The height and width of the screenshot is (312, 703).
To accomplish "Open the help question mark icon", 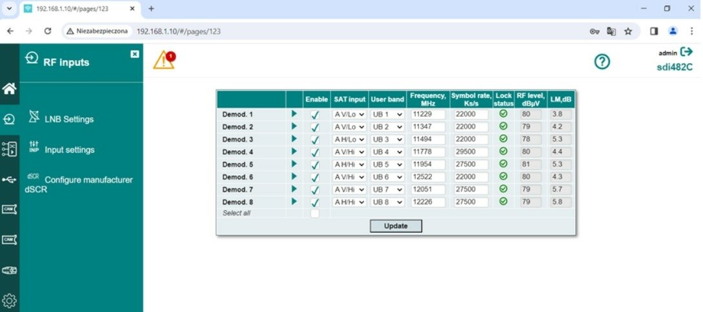I will (x=602, y=62).
